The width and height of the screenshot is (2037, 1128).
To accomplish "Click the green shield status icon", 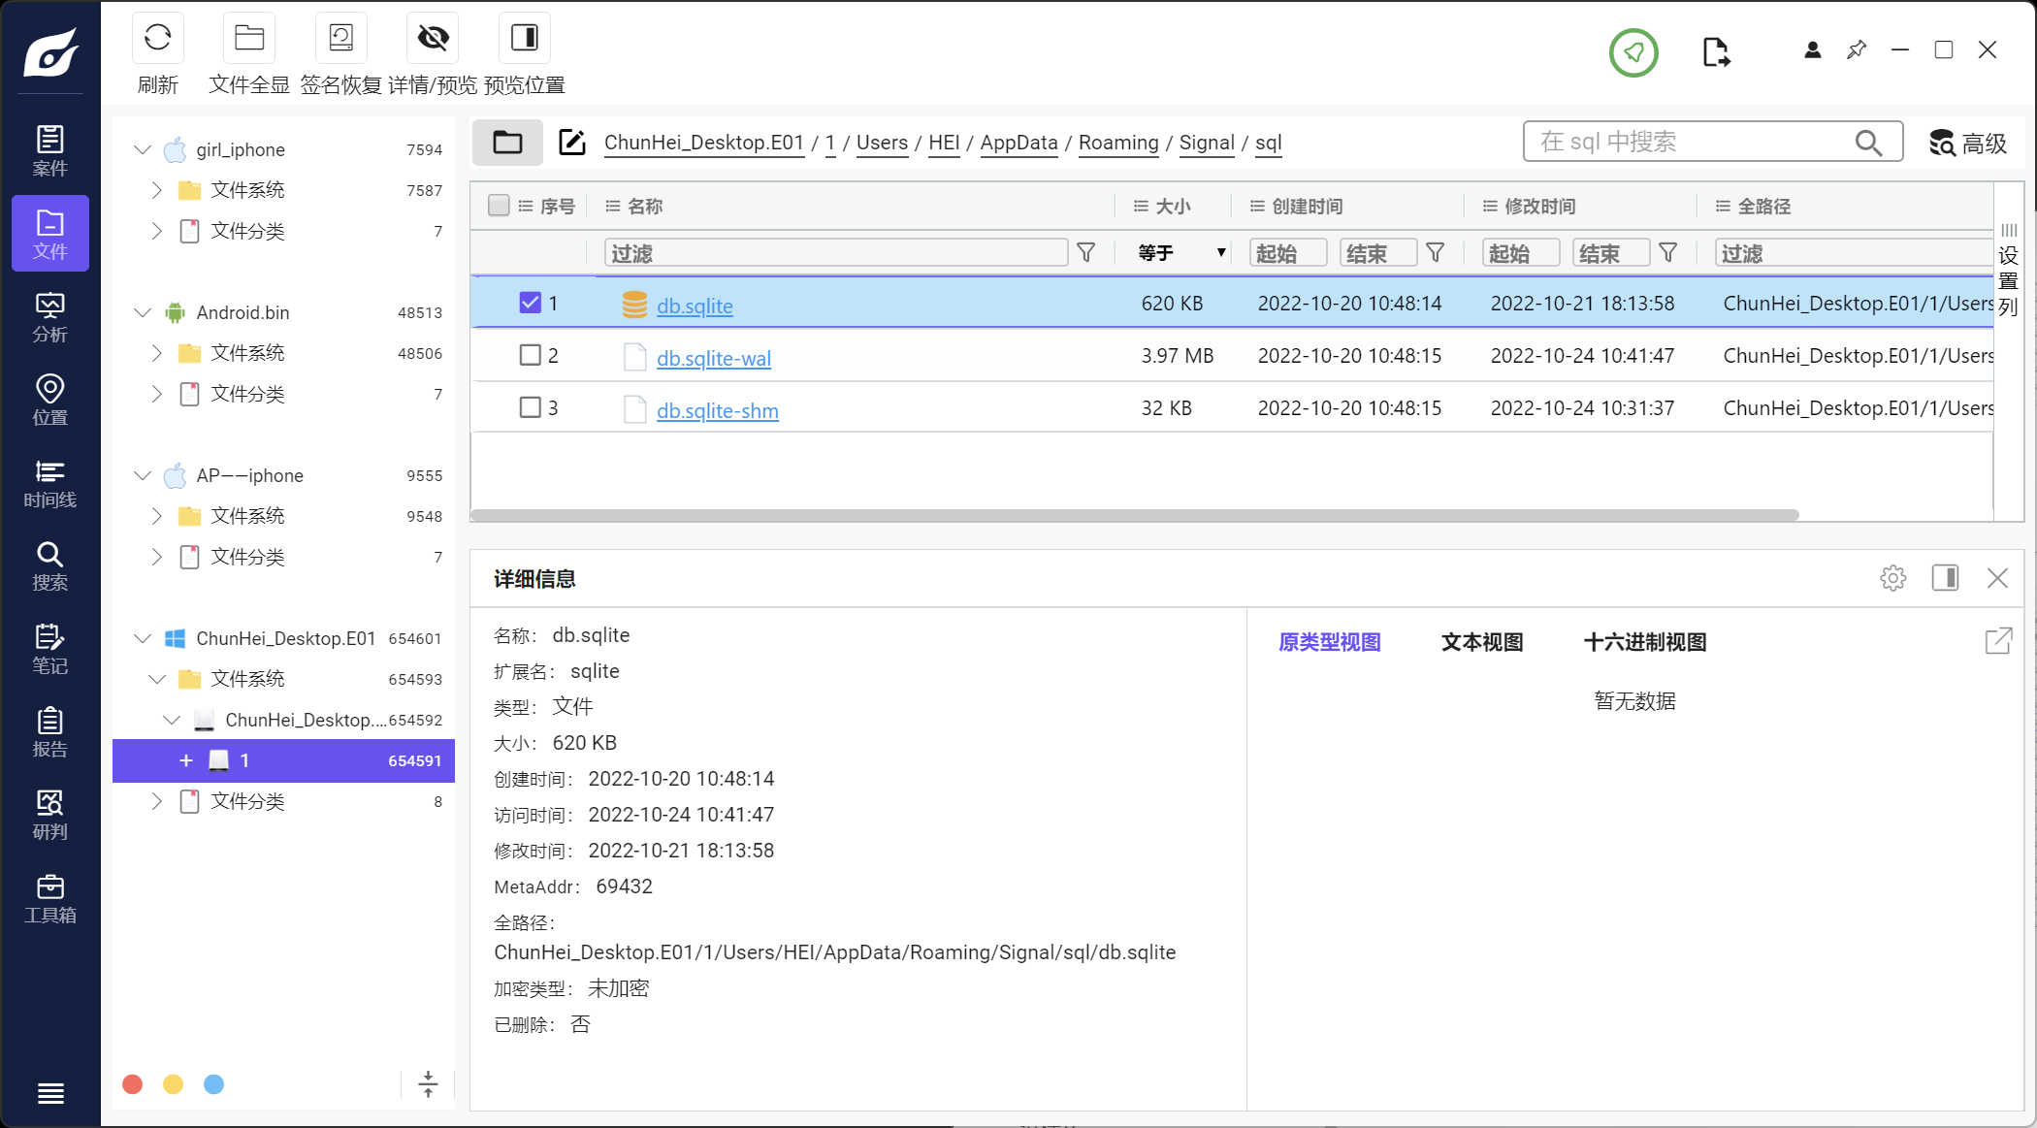I will click(x=1633, y=52).
